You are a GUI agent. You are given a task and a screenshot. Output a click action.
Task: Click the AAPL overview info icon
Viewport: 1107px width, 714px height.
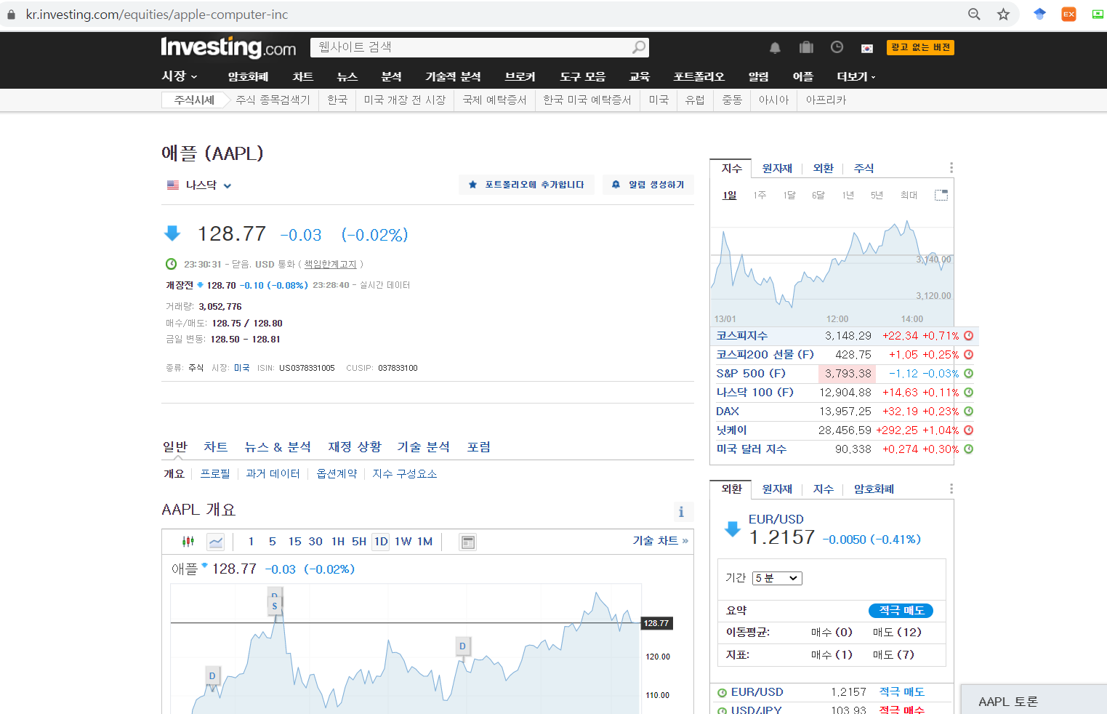coord(681,512)
